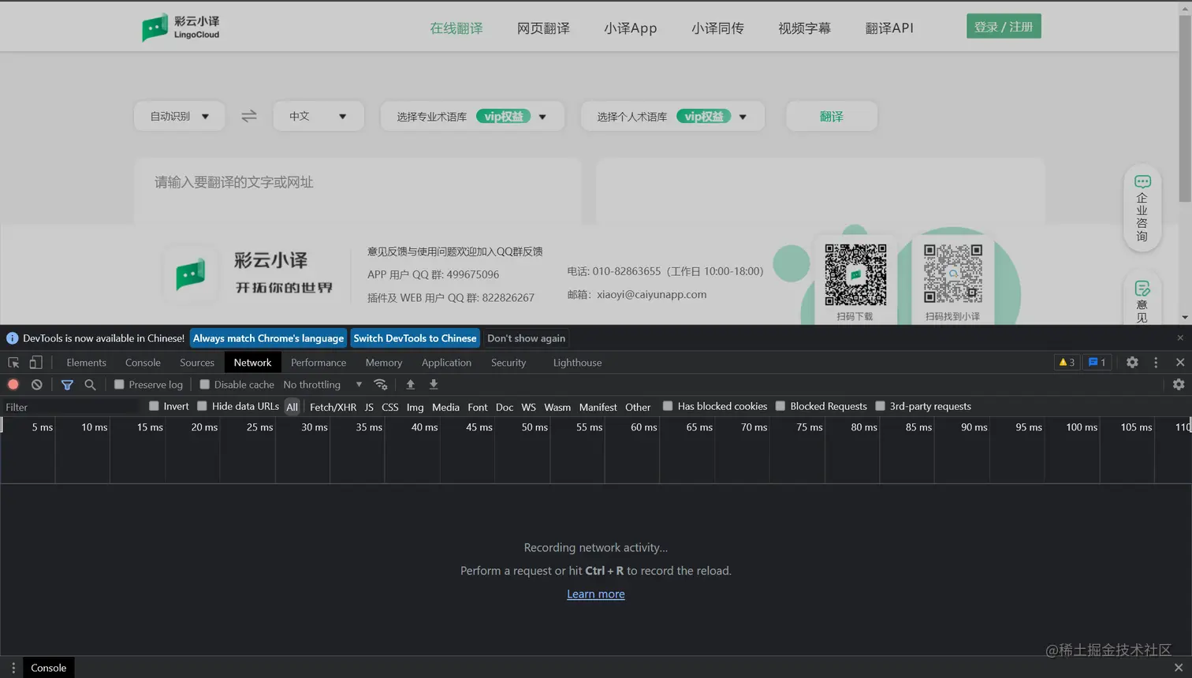Open 小译App in the top navigation
The width and height of the screenshot is (1192, 678).
pyautogui.click(x=631, y=28)
